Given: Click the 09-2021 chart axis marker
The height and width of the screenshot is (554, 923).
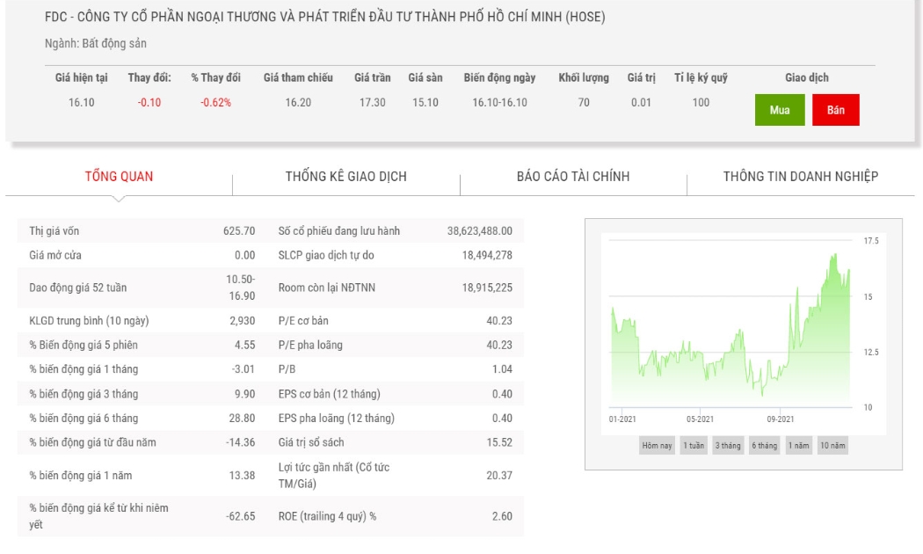Looking at the screenshot, I should (x=780, y=419).
